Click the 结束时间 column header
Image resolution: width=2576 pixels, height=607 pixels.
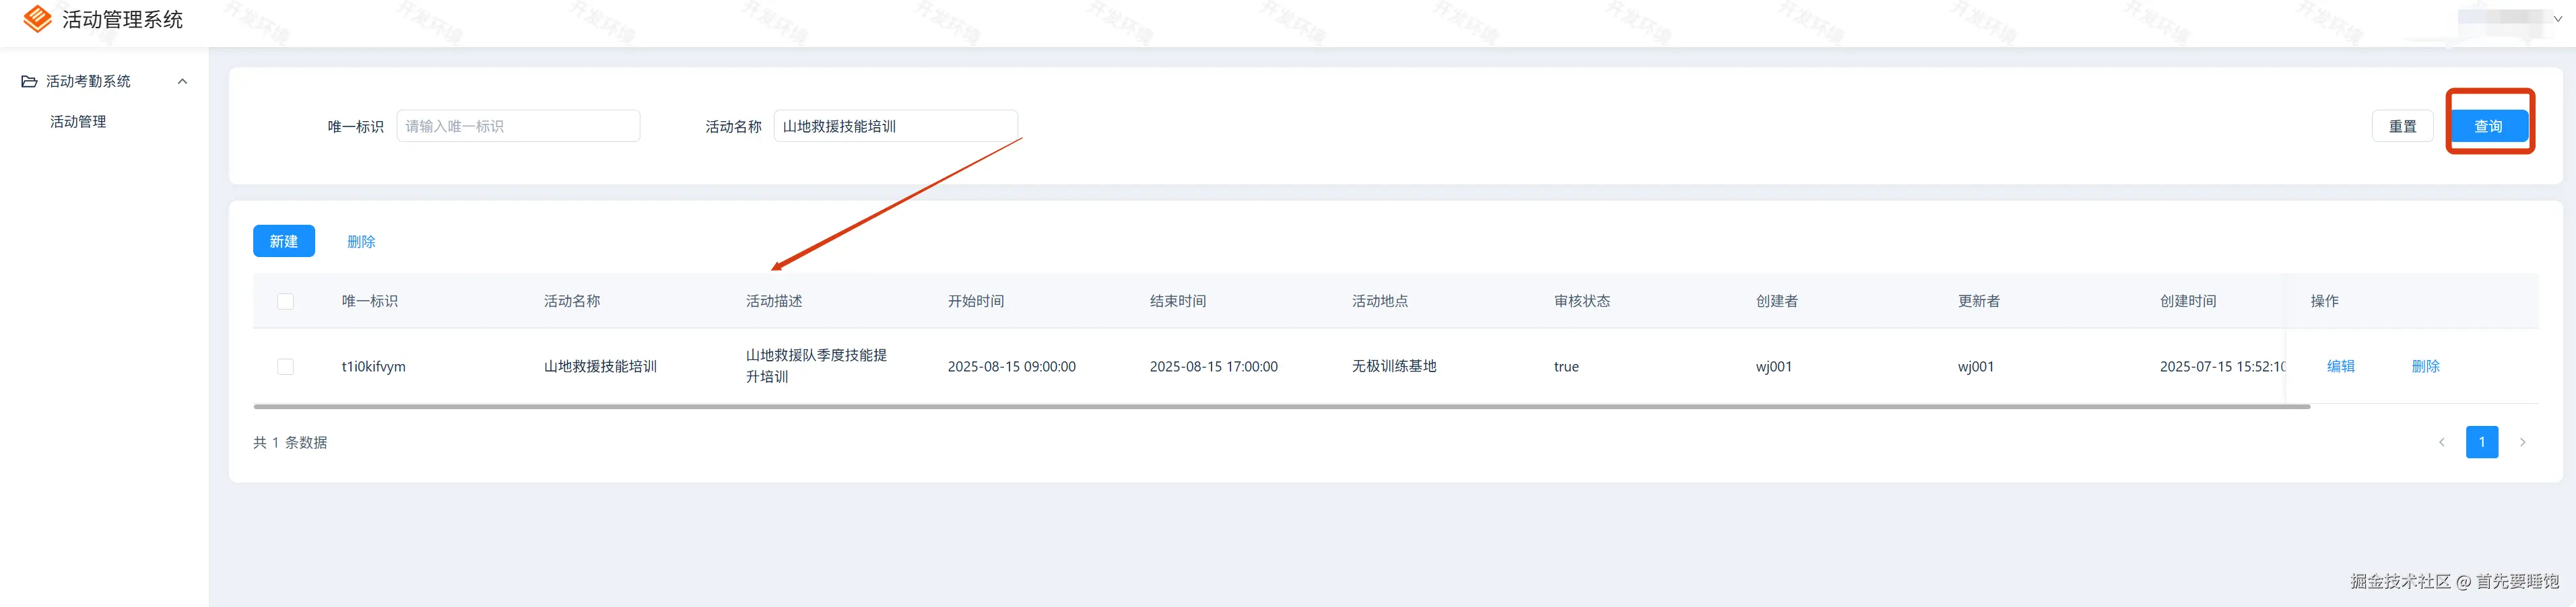point(1178,301)
